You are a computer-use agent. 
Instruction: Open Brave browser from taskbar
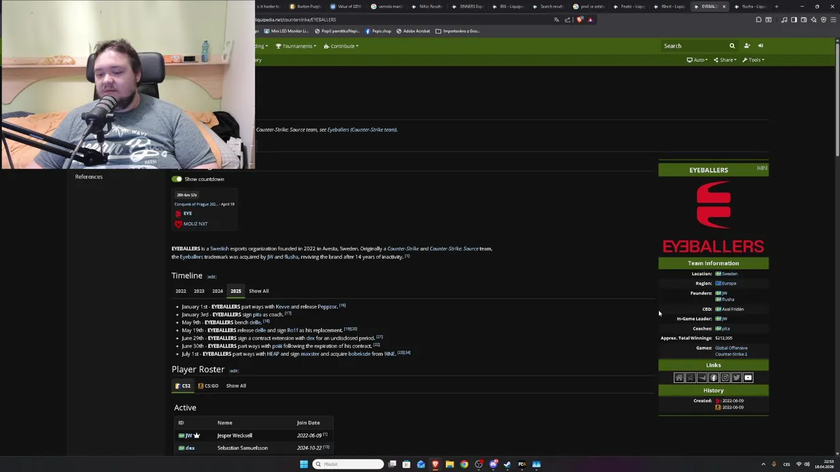[435, 464]
